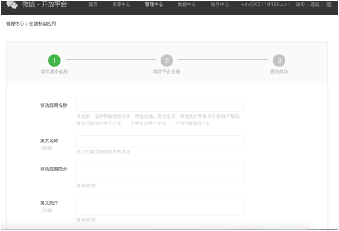This screenshot has height=231, width=339.
Task: Select step 3 提交成功 circle
Action: (x=279, y=60)
